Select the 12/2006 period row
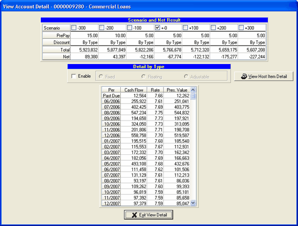Viewport: 298px width, 226px height. [x=146, y=135]
